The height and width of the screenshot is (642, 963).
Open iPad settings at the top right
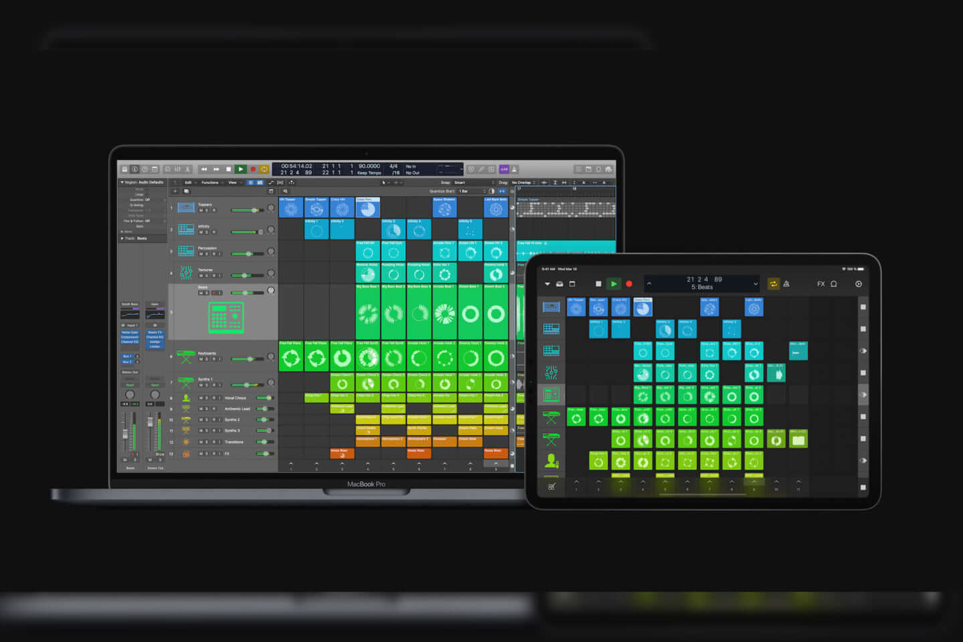[x=859, y=284]
